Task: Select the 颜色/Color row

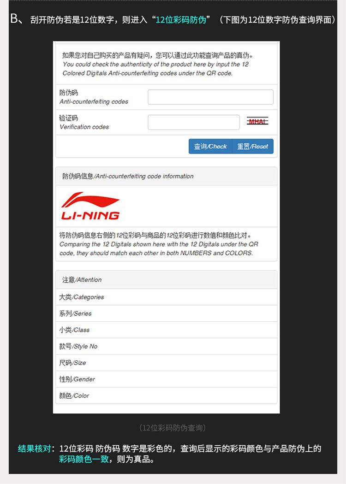Action: coord(166,395)
